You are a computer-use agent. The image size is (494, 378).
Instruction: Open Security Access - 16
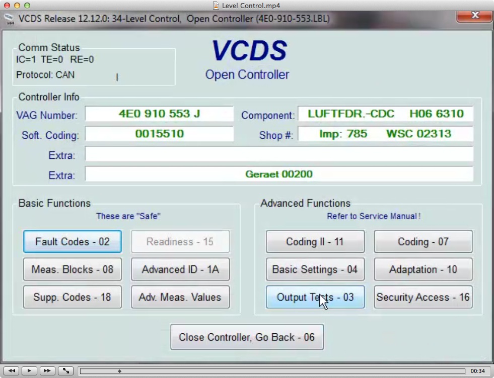423,297
